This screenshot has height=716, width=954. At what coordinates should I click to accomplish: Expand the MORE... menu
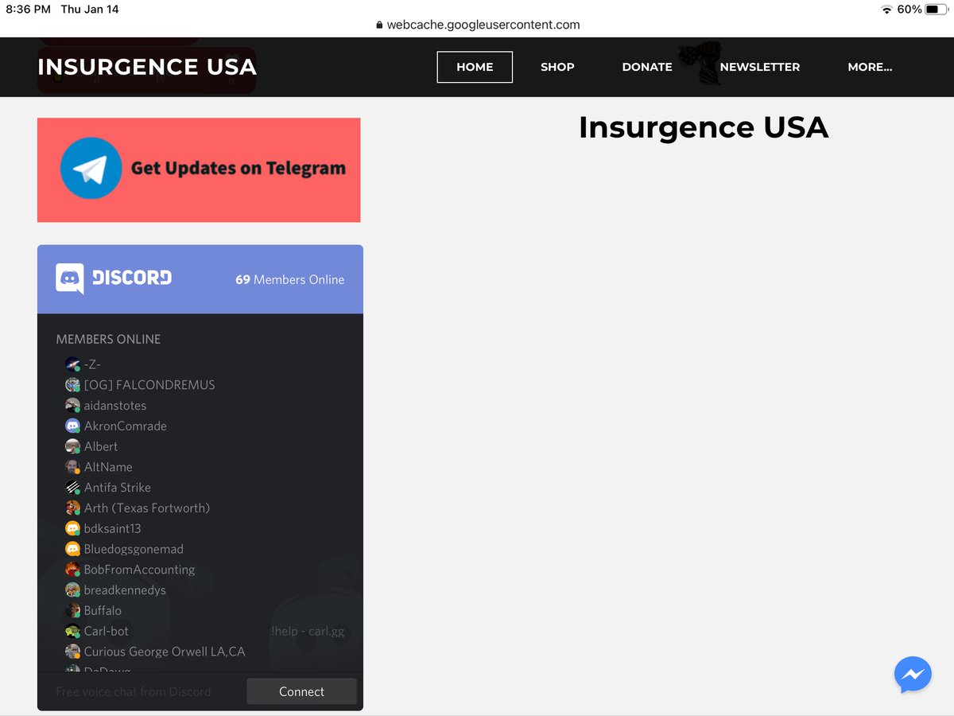870,67
